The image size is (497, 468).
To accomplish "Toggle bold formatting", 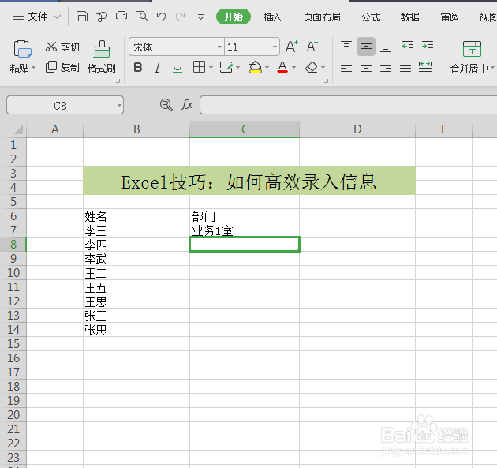I will (138, 67).
